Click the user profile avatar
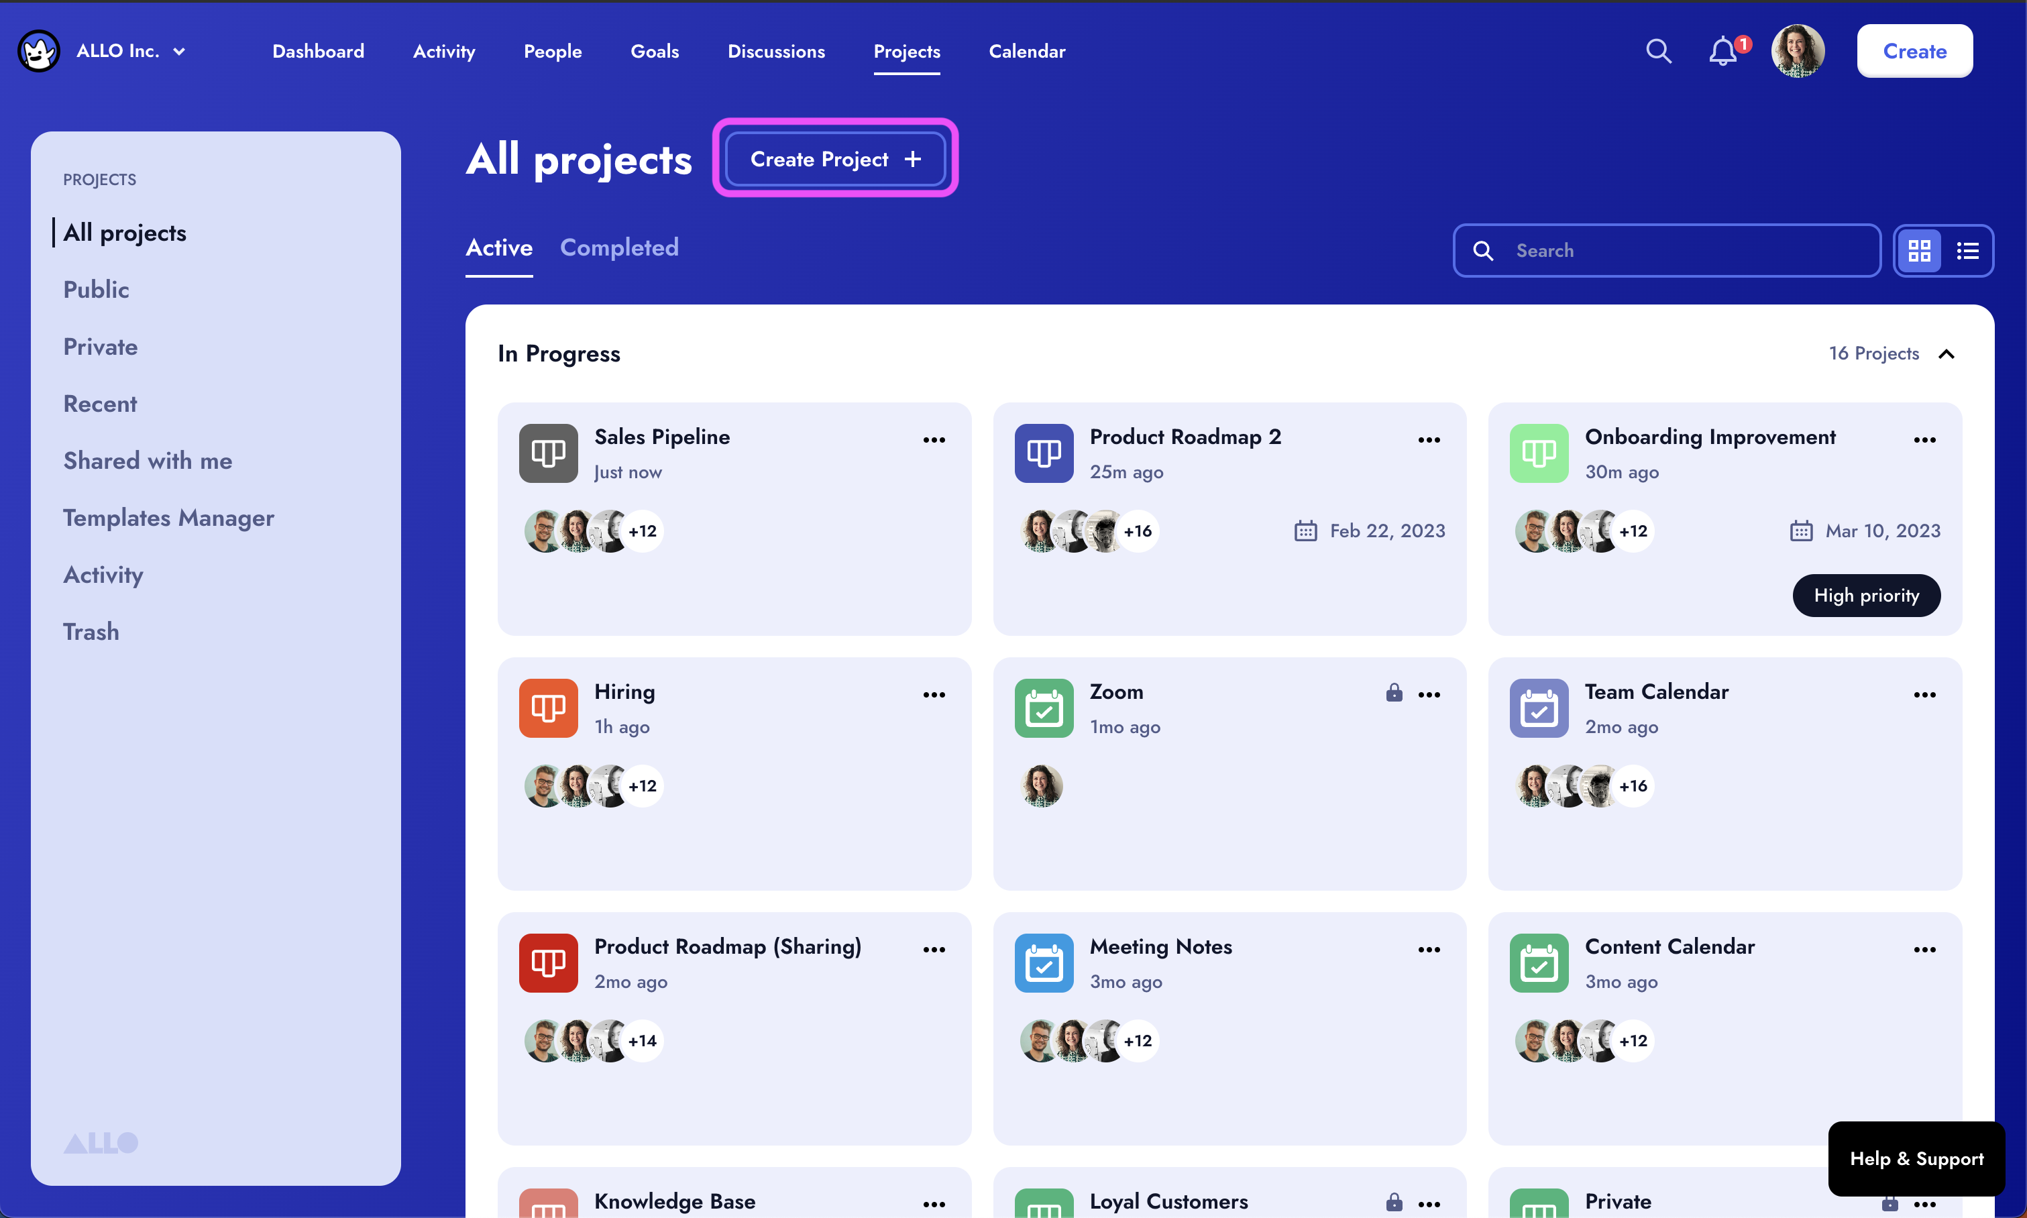The height and width of the screenshot is (1218, 2027). [x=1797, y=51]
